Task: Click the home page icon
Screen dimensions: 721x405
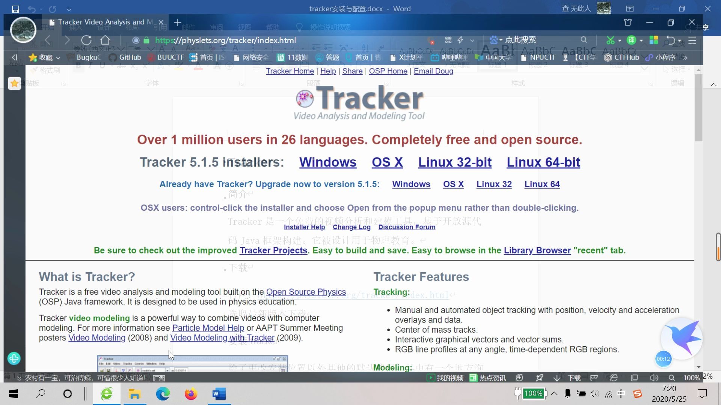Action: point(105,40)
